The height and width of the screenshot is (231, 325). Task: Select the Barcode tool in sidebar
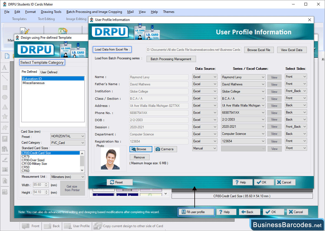5,169
